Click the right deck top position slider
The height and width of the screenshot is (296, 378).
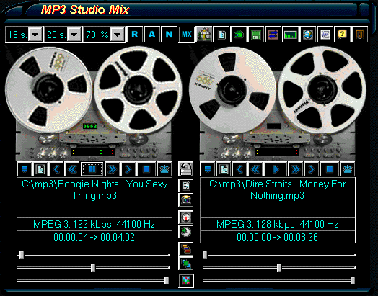tap(279, 255)
